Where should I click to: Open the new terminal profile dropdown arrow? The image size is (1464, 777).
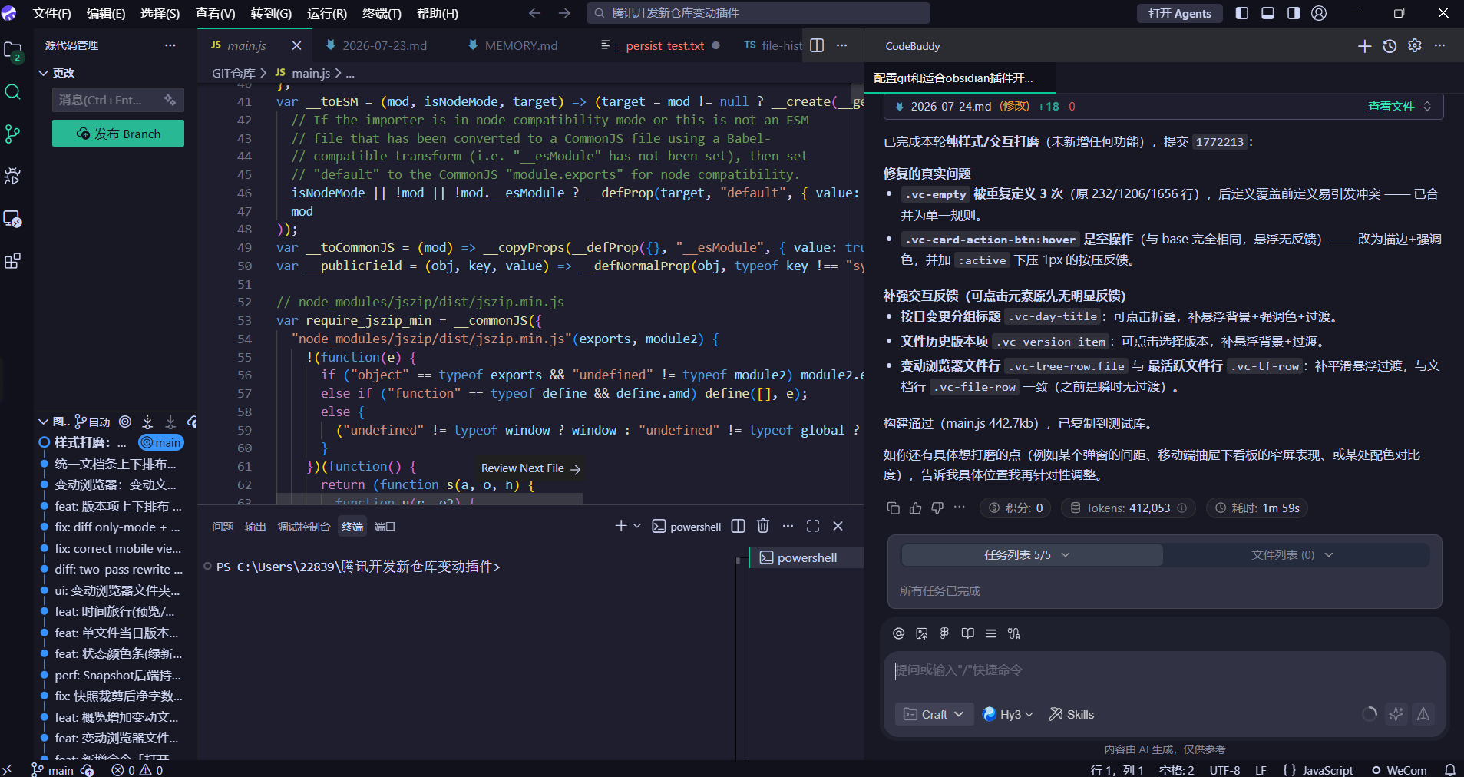click(637, 526)
